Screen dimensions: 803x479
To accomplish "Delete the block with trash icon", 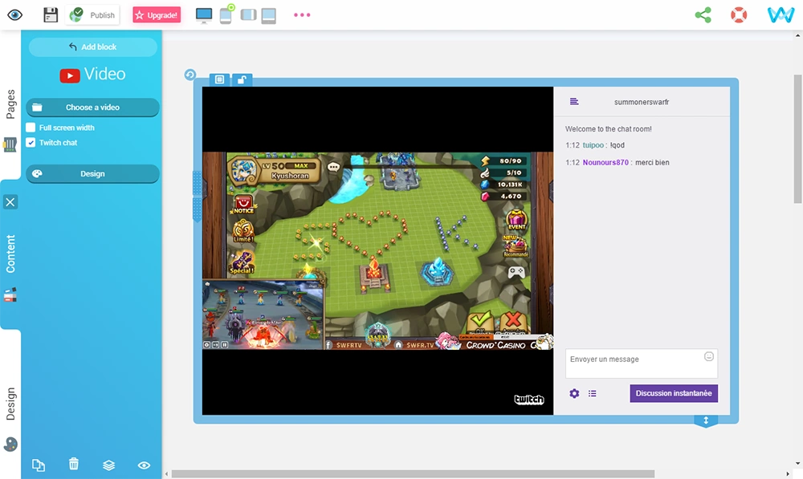I will 74,464.
